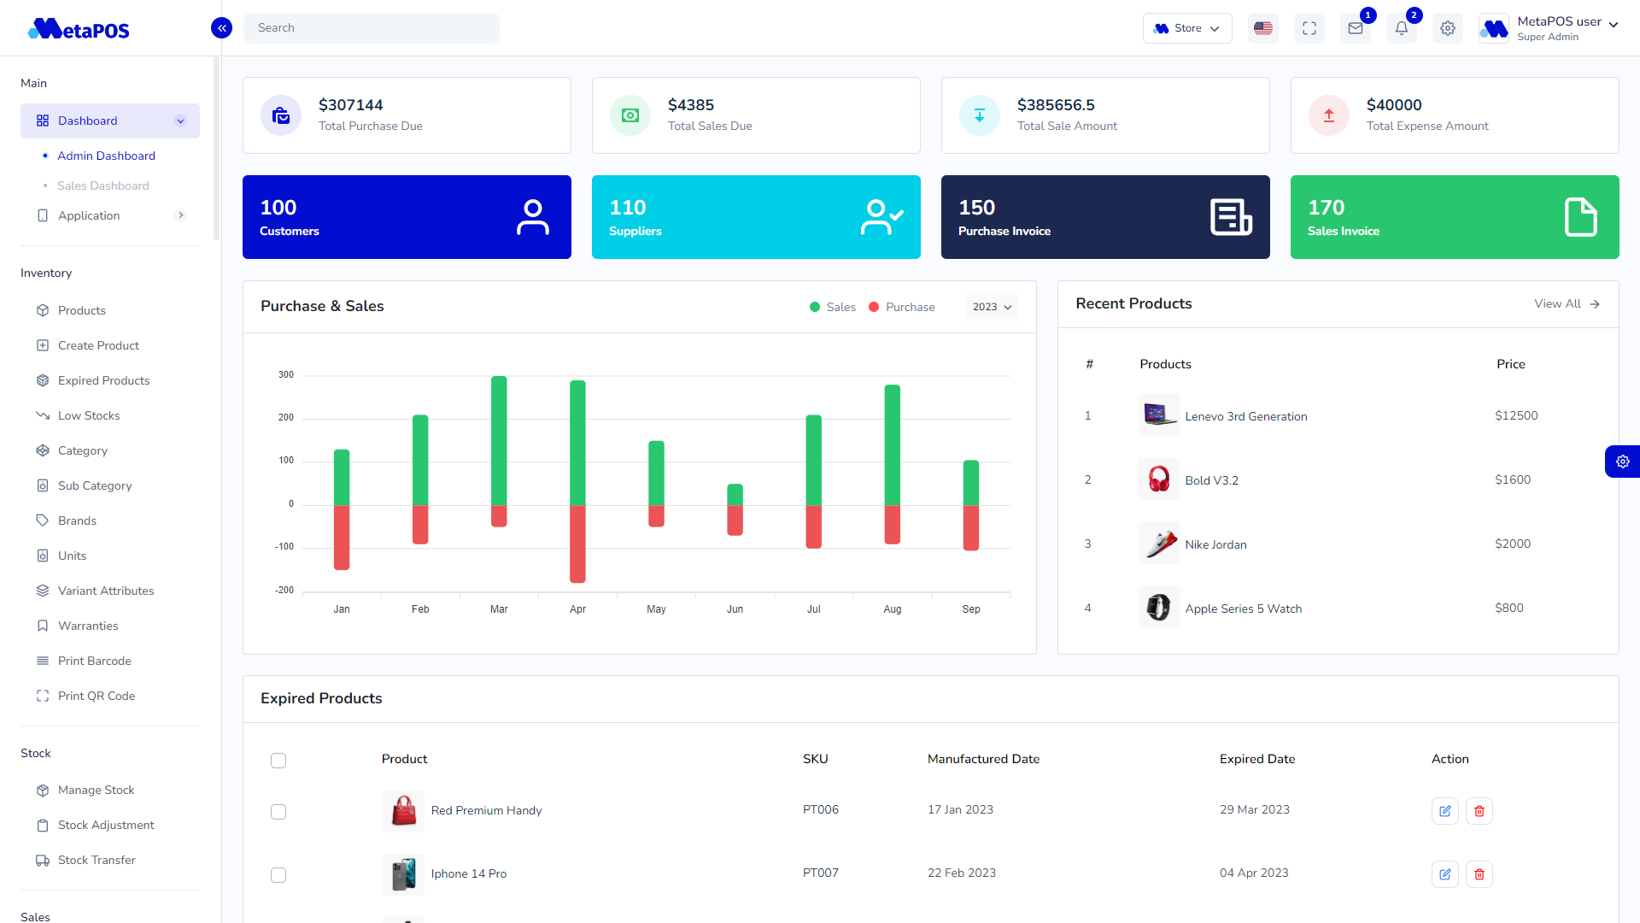Check the Red Premium Handy row checkbox
The width and height of the screenshot is (1640, 923).
[x=278, y=812]
